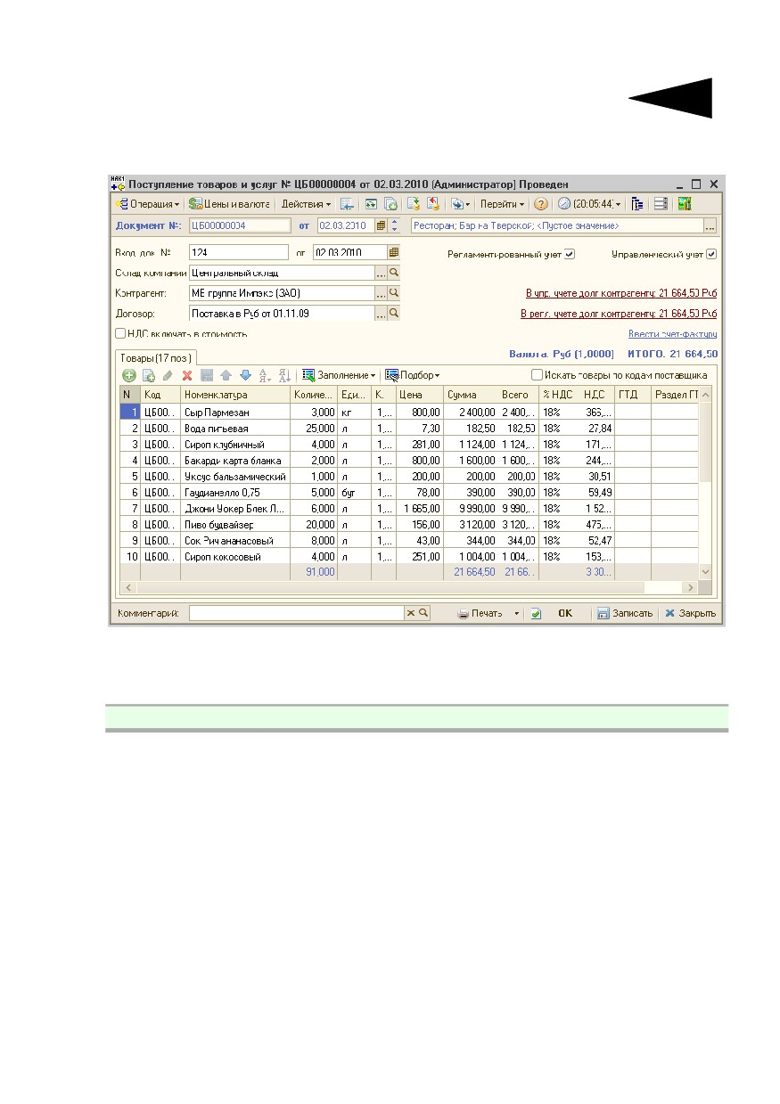780x1104 pixels.
Task: Click the OK button
Action: (x=565, y=613)
